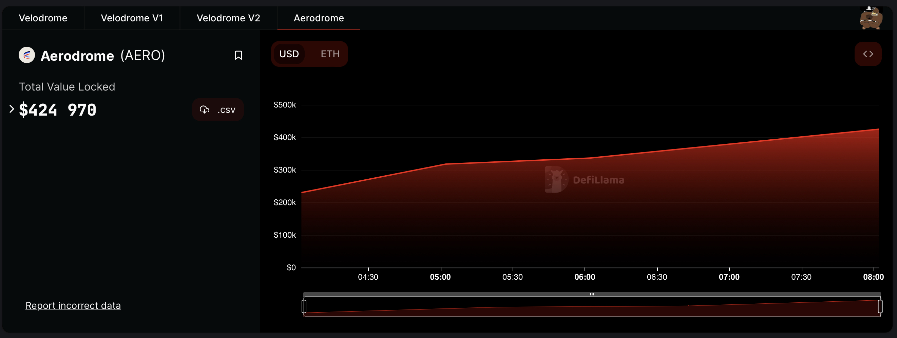Click the mini overview chart in range selector
The height and width of the screenshot is (338, 897).
coord(592,307)
